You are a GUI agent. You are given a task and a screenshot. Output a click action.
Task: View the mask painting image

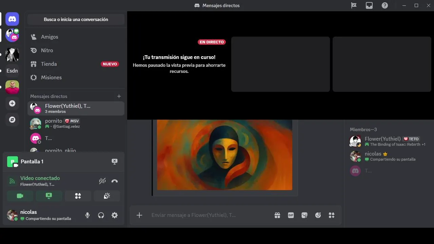(224, 155)
